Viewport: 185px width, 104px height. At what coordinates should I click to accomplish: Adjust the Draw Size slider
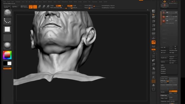pyautogui.click(x=92, y=8)
